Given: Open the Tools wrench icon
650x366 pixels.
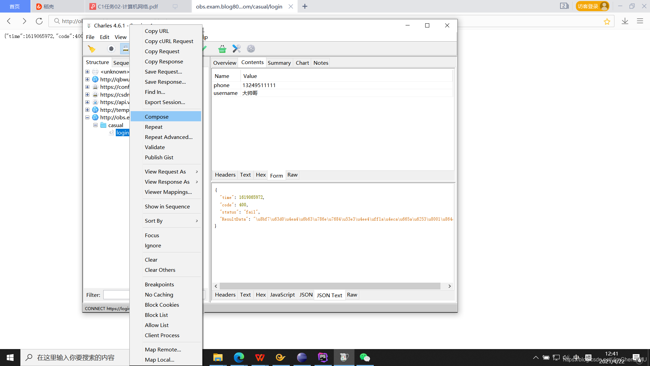Looking at the screenshot, I should [x=236, y=49].
